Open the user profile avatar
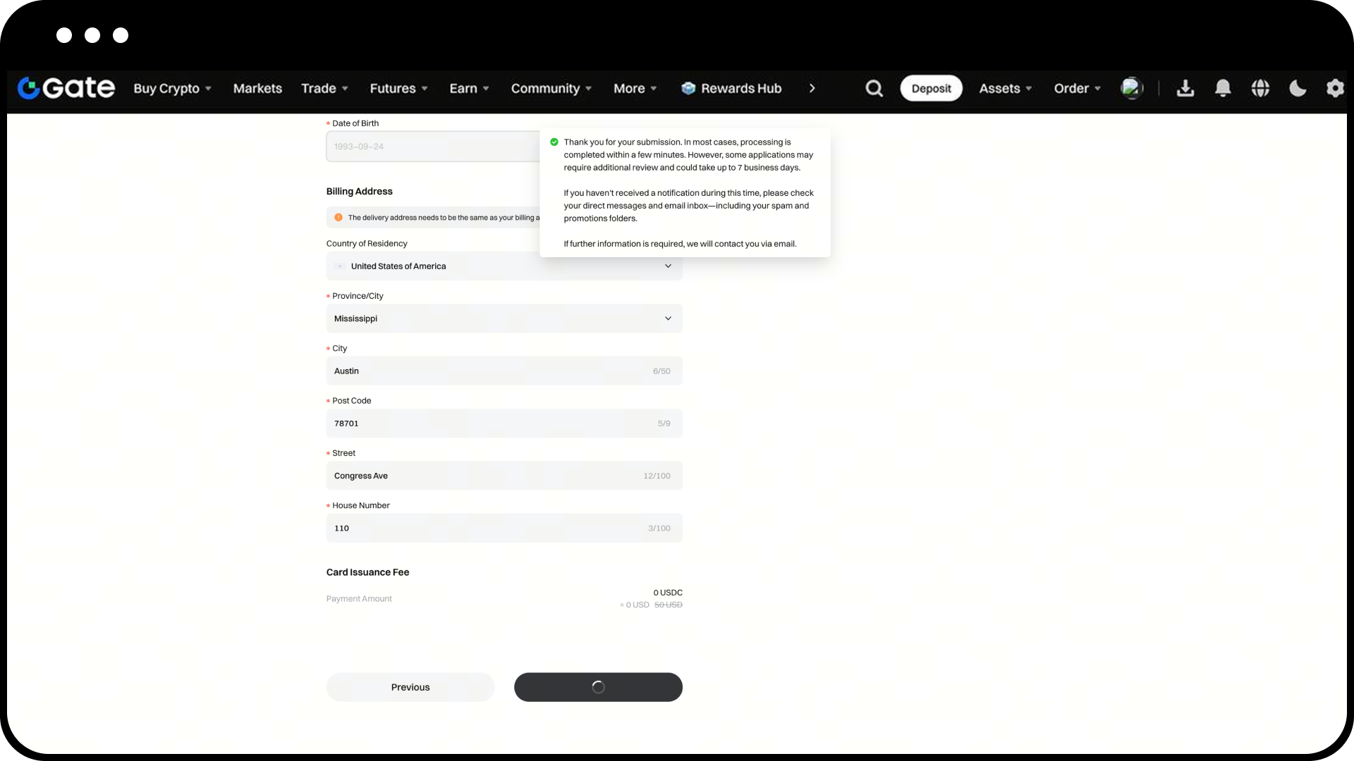 [1132, 88]
